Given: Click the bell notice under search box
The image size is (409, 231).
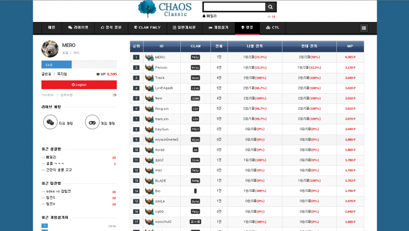Looking at the screenshot, I should click(209, 16).
